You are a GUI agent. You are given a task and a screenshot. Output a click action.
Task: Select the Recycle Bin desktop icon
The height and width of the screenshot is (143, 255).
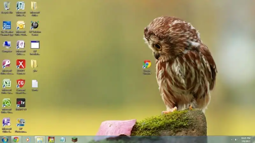[7, 6]
